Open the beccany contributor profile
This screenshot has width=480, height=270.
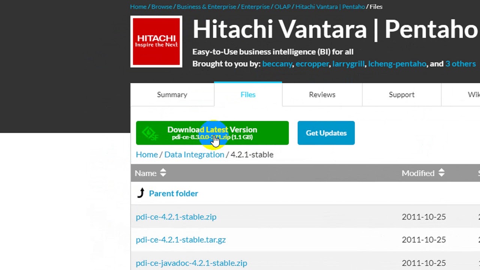(x=277, y=64)
